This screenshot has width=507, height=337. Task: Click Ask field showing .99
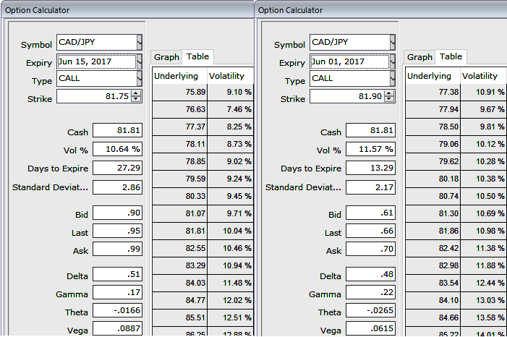117,249
